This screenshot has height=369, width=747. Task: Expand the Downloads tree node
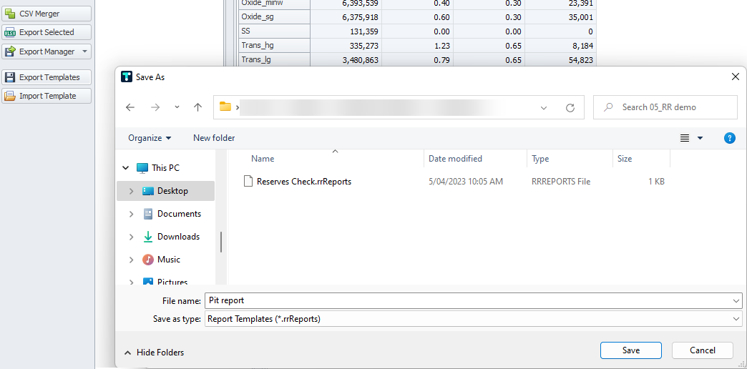[x=132, y=237]
